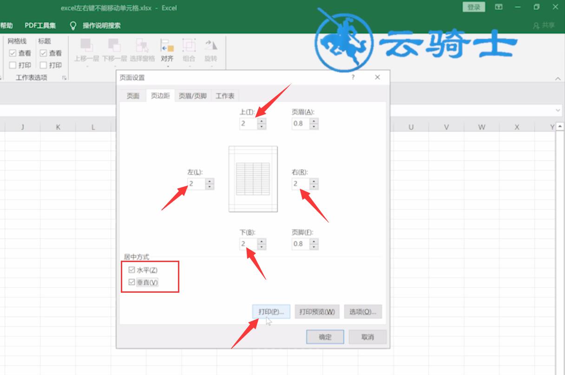This screenshot has height=375, width=565.
Task: Click the Group (组合) icon
Action: (189, 45)
